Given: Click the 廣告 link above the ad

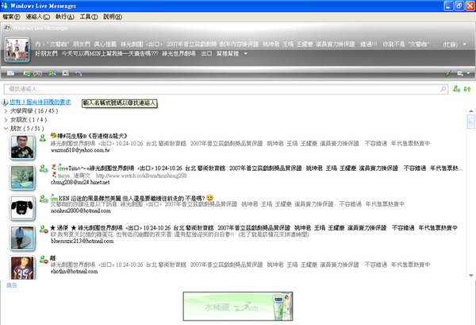Looking at the screenshot, I should click(12, 285).
